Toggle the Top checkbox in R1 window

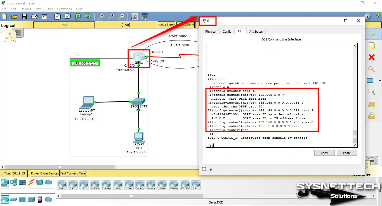point(204,169)
